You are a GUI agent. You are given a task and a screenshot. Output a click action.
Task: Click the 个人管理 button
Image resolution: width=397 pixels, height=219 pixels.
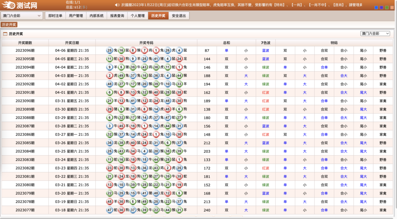(138, 16)
